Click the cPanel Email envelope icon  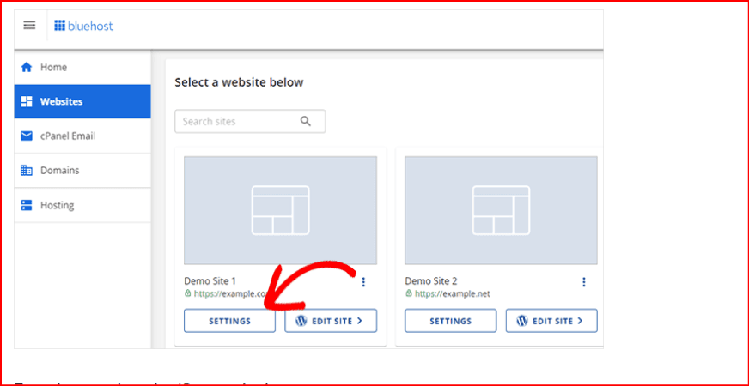pos(26,136)
